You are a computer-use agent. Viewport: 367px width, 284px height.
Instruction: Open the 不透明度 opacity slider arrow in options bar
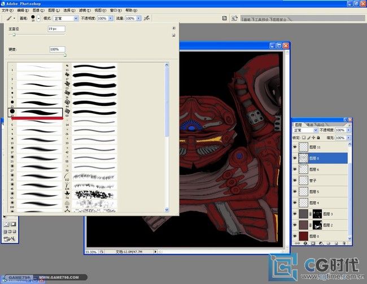click(x=111, y=18)
